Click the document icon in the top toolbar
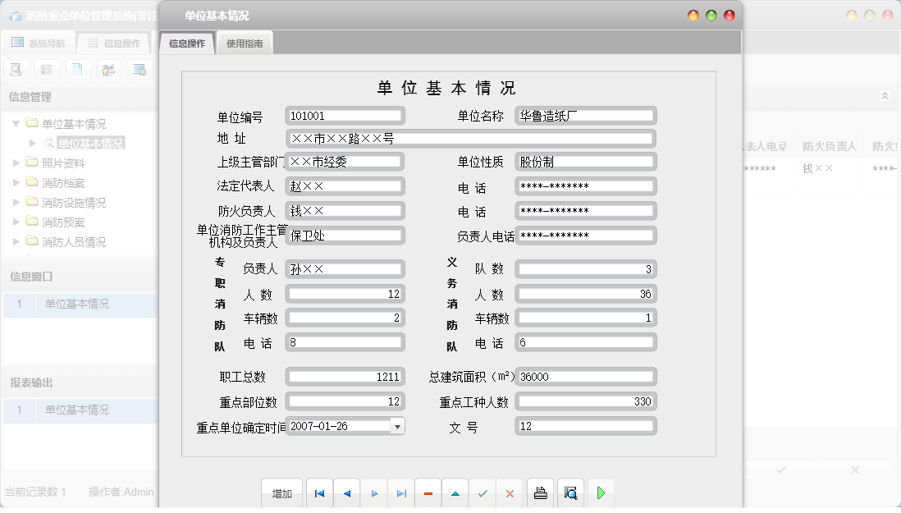The image size is (901, 513). [x=76, y=69]
